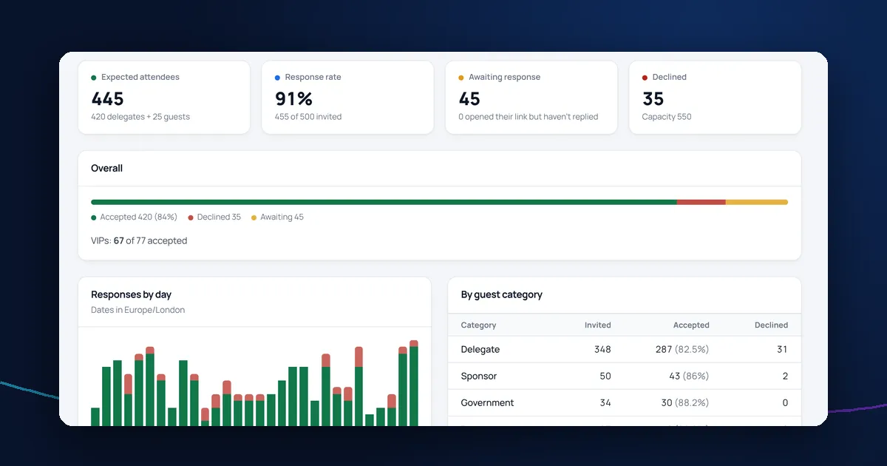The height and width of the screenshot is (466, 887).
Task: Click "455 of 500 invited" text
Action: (x=308, y=117)
